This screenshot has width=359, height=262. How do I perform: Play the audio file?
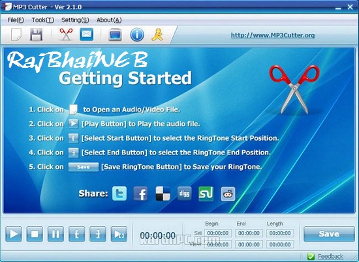(14, 234)
